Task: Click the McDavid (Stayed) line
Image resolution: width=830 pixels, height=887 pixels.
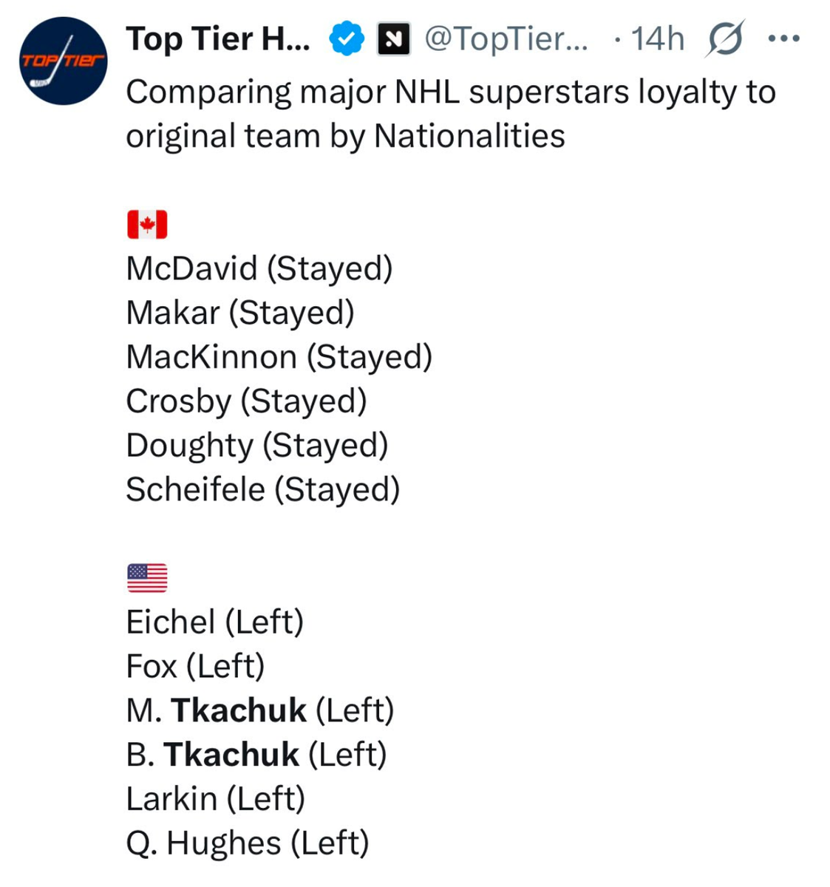Action: click(259, 268)
